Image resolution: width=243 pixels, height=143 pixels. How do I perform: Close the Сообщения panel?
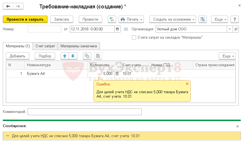coord(237,126)
